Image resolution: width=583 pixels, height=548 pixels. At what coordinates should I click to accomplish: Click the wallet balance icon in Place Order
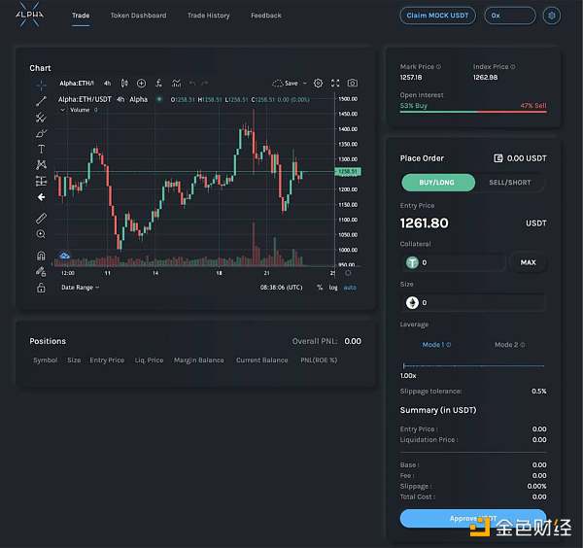tap(498, 158)
